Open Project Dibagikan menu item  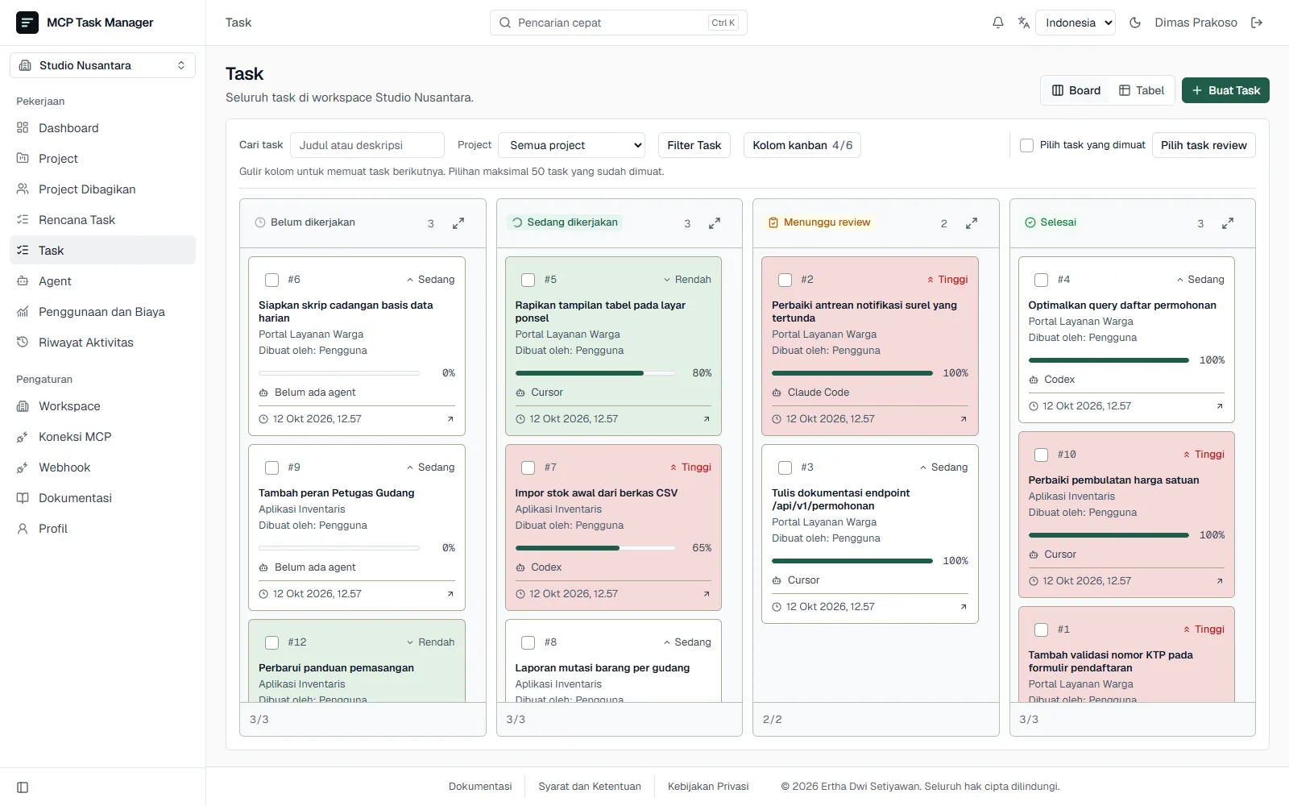pyautogui.click(x=102, y=189)
